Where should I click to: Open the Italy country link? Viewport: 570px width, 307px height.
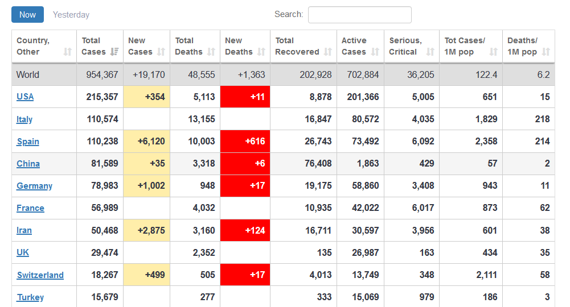click(x=24, y=119)
